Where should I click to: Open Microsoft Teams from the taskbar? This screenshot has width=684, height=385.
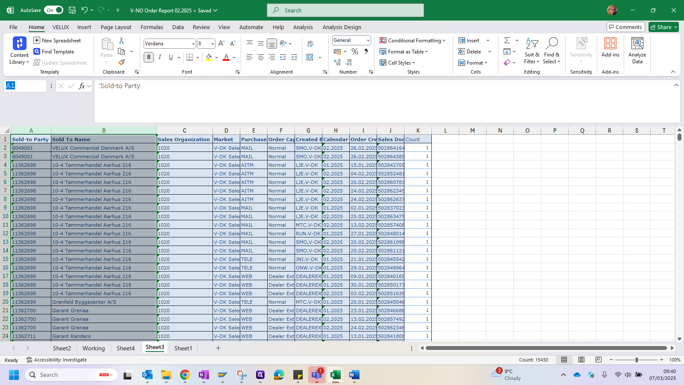coord(316,375)
